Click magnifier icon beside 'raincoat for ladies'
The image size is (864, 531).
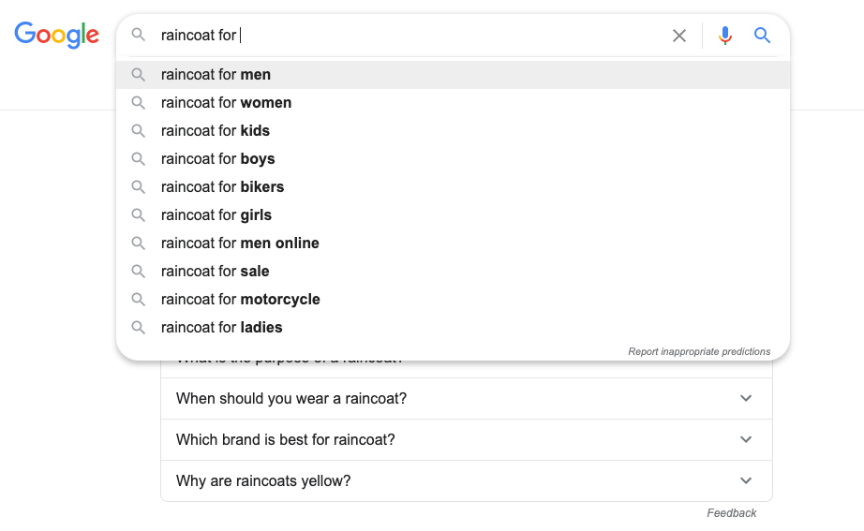[139, 328]
